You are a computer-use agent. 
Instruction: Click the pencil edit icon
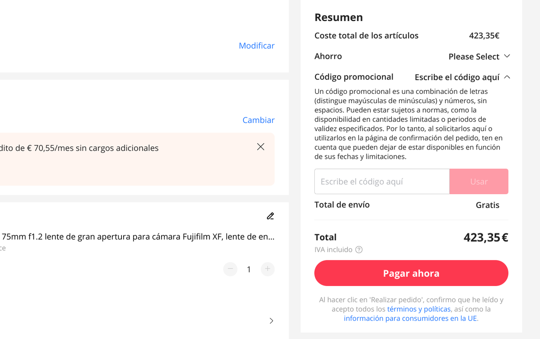(270, 216)
